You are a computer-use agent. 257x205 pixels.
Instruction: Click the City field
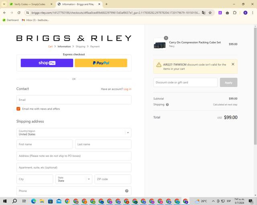(35, 179)
